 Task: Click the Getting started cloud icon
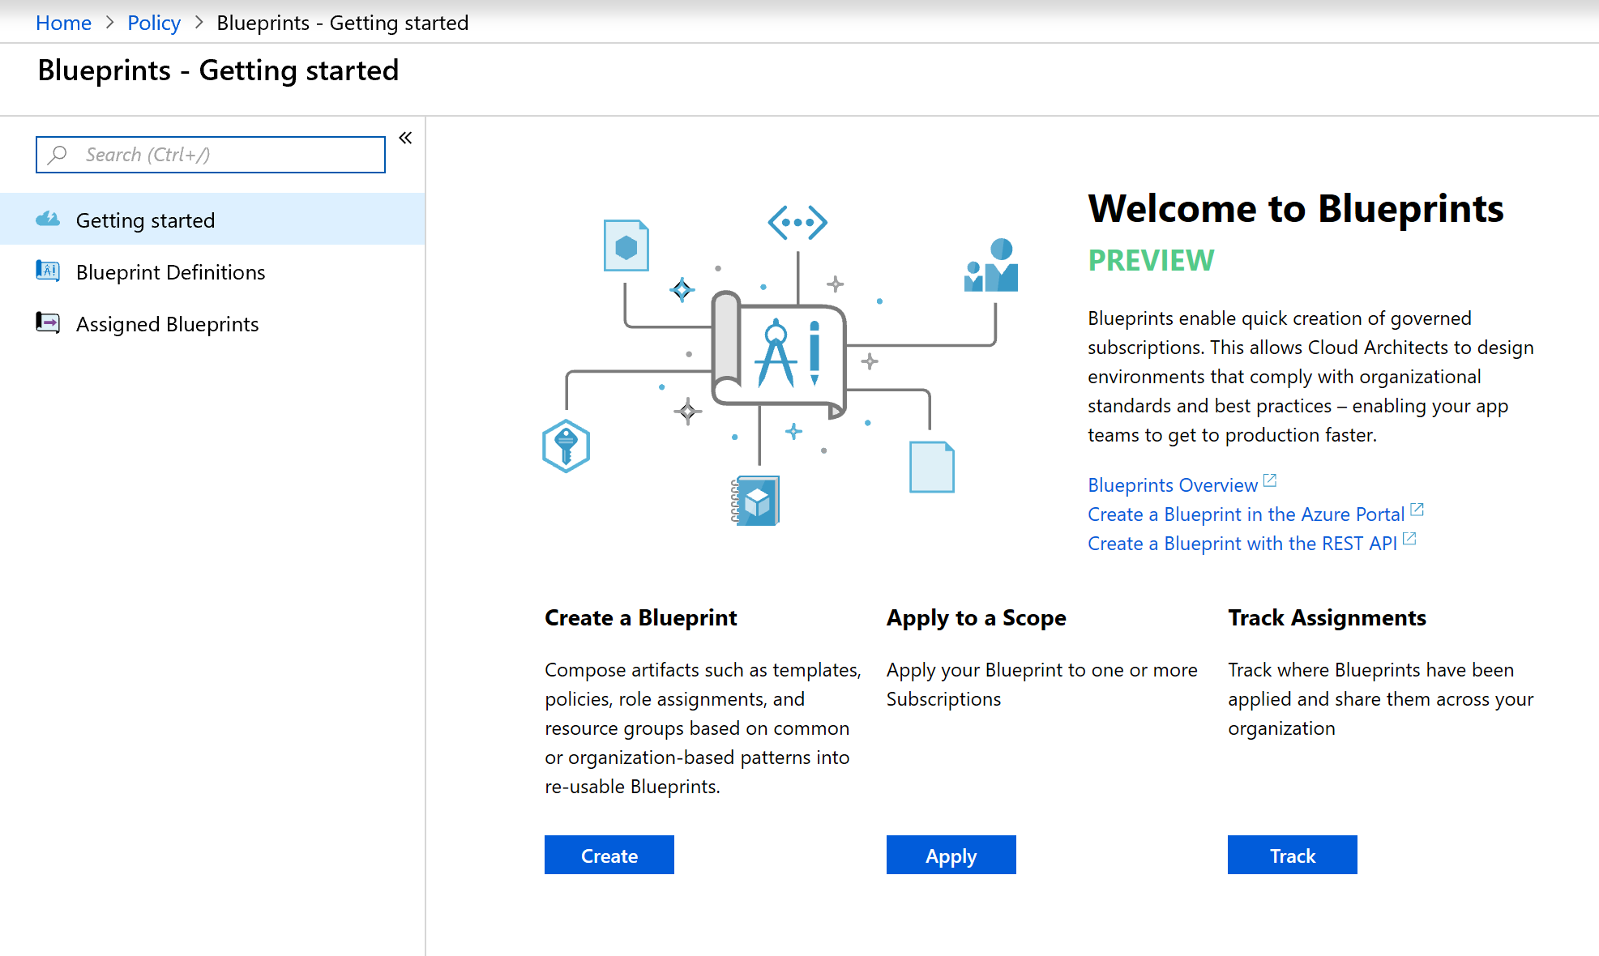48,219
